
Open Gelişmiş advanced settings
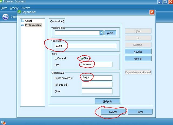click(x=107, y=101)
